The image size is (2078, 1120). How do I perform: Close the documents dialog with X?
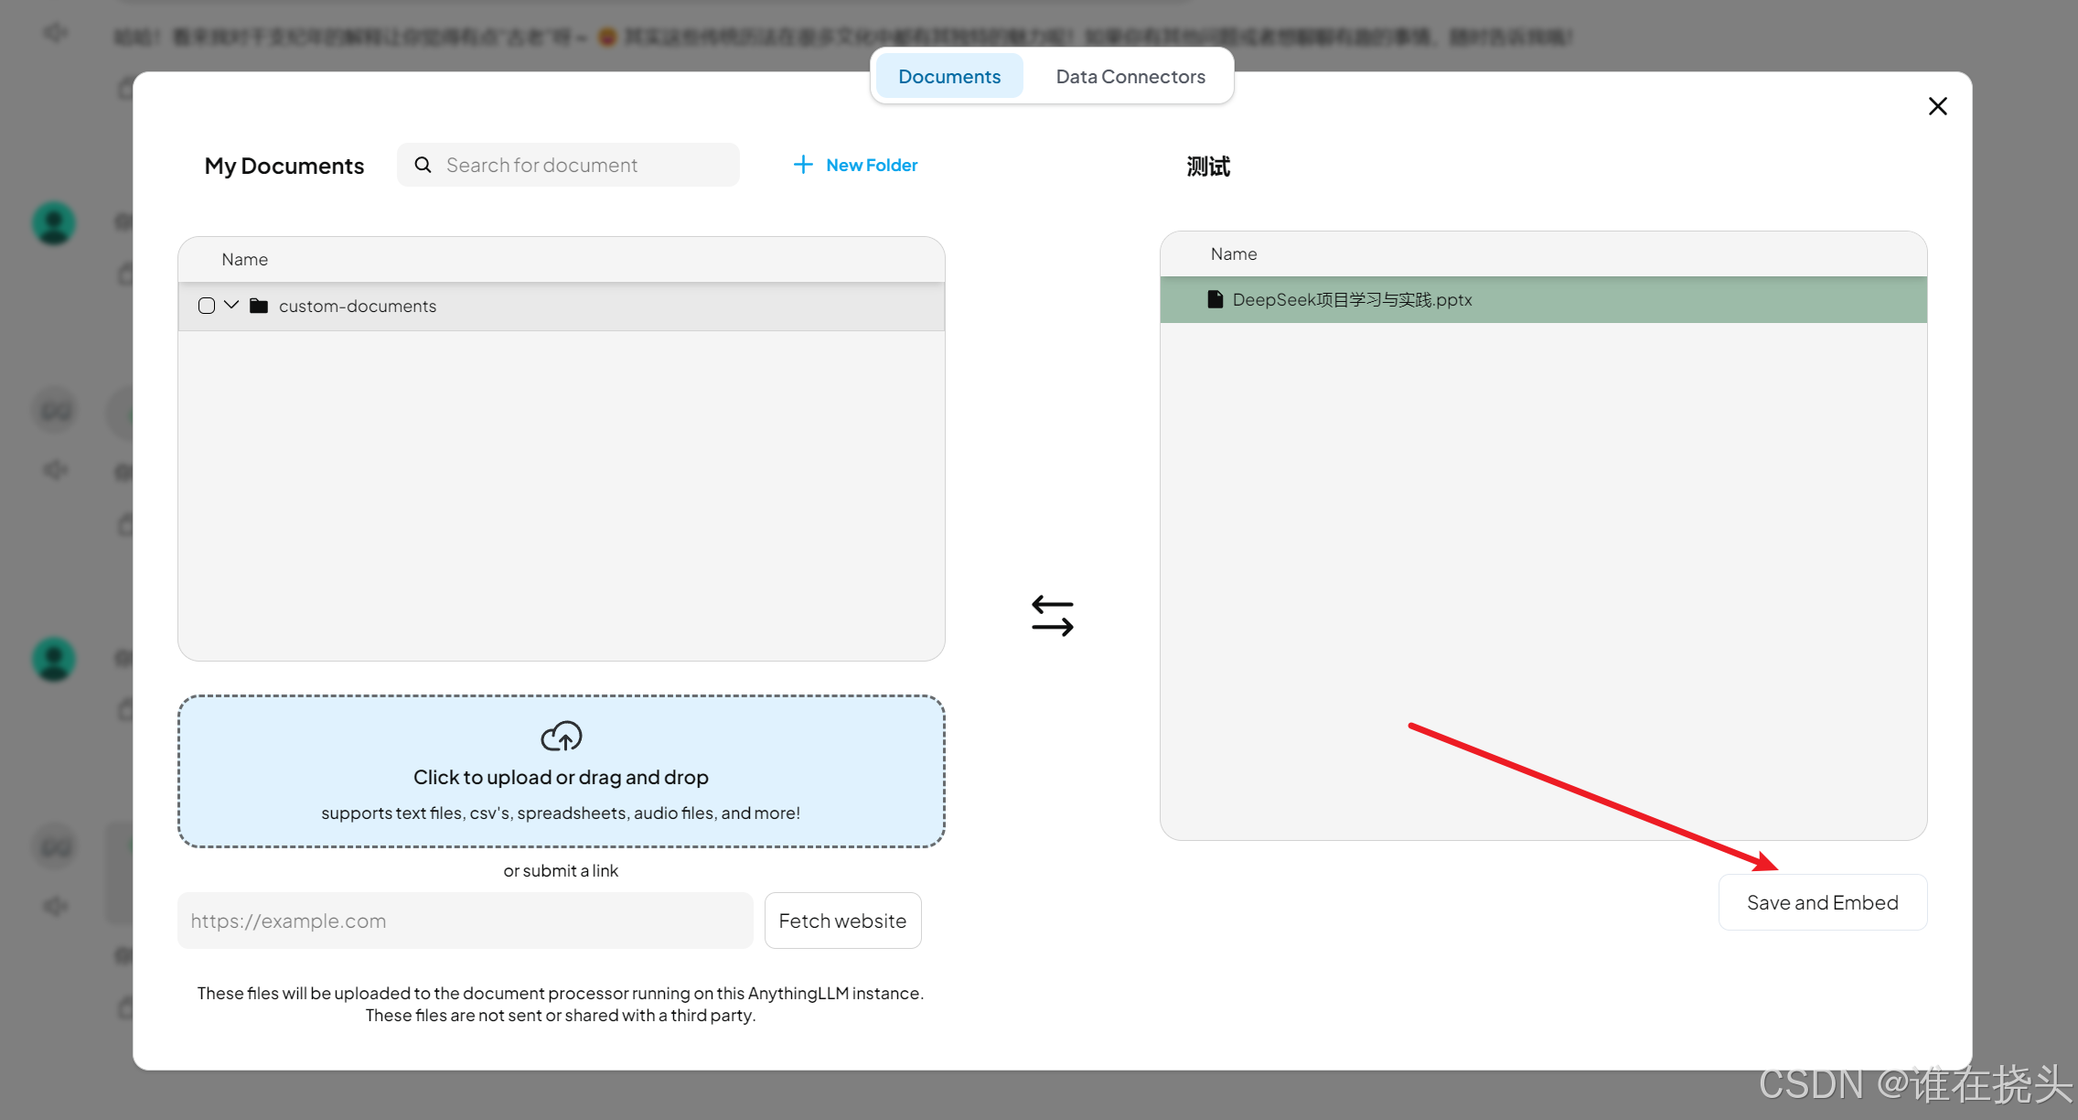click(x=1937, y=106)
